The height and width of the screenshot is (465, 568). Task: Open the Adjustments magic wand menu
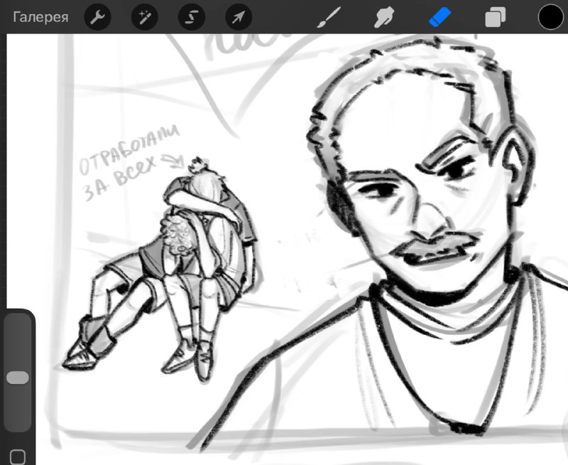[x=145, y=17]
